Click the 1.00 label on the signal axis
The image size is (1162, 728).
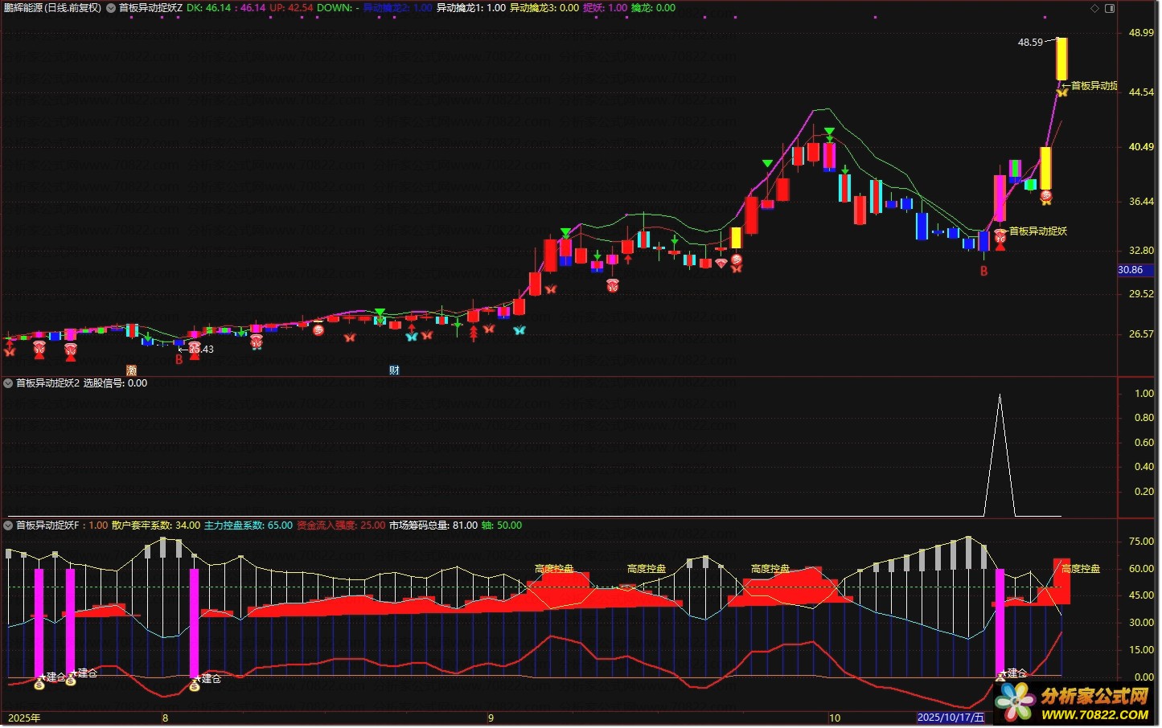pyautogui.click(x=1144, y=394)
